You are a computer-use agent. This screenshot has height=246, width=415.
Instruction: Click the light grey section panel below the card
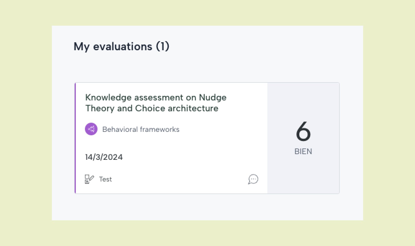tap(207, 207)
